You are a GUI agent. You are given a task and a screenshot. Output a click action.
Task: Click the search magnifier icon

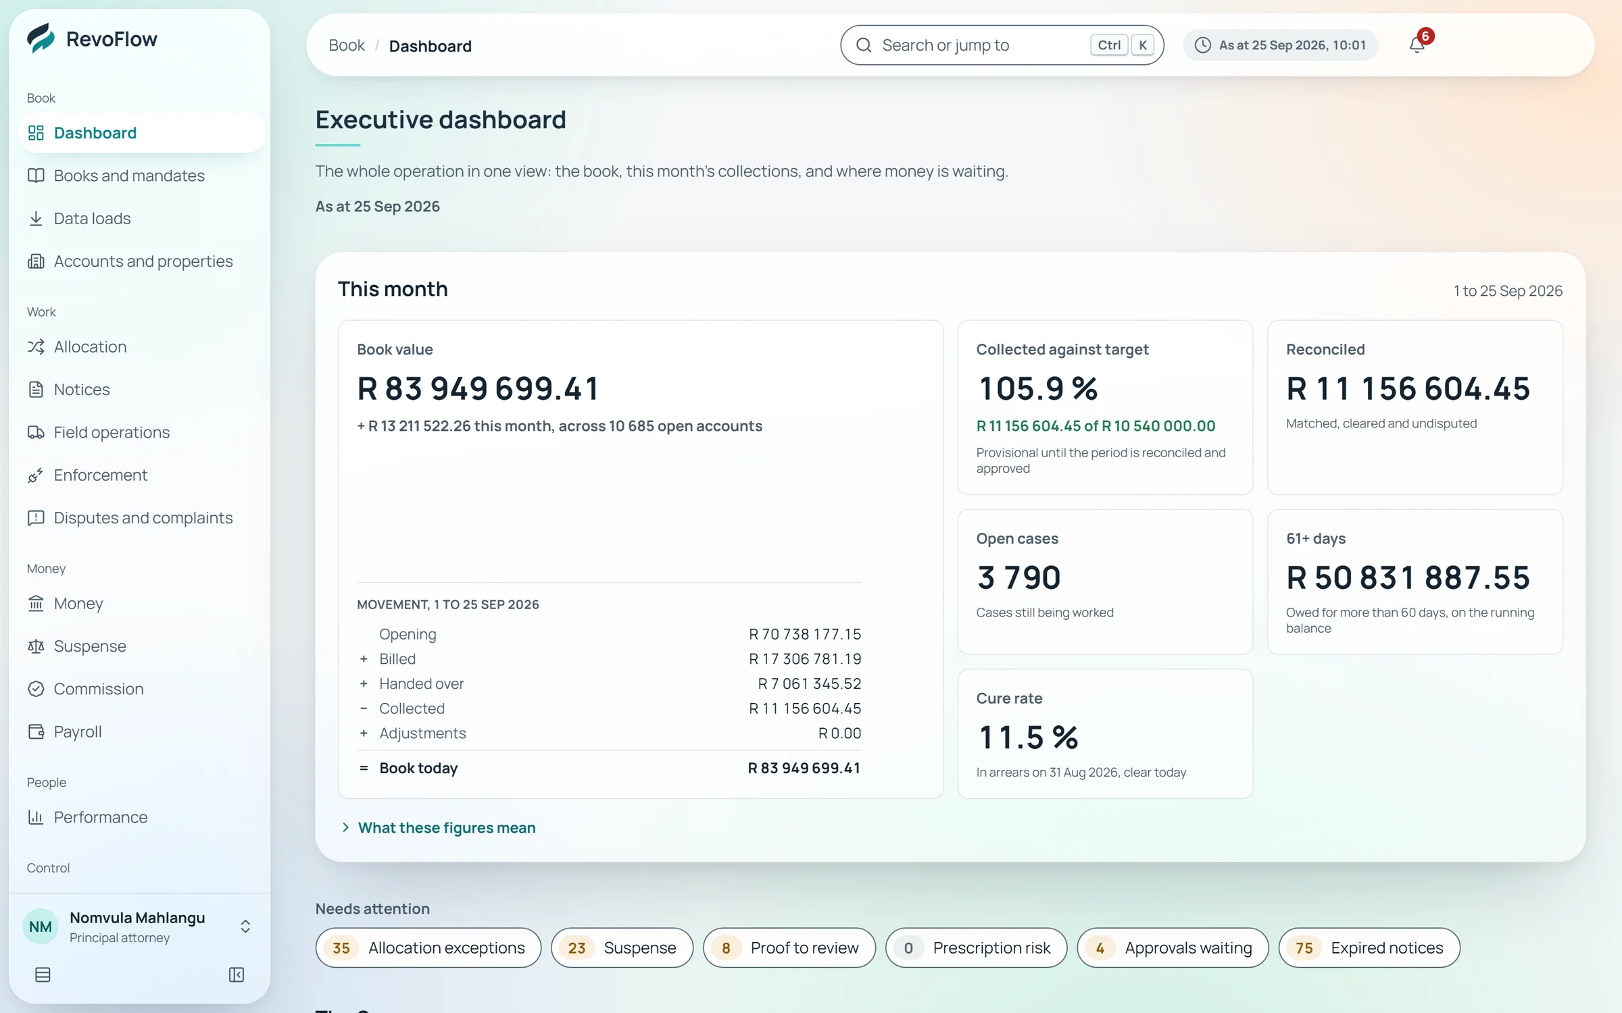tap(864, 45)
